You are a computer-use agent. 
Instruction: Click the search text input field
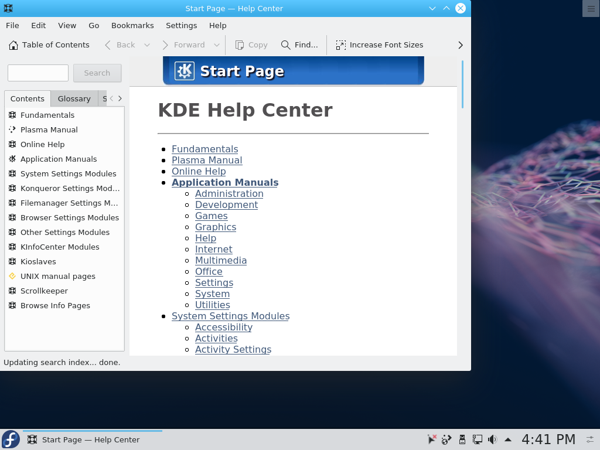[38, 73]
